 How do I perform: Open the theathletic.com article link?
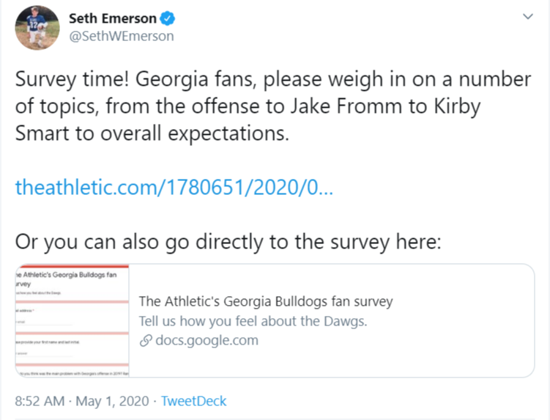point(174,188)
